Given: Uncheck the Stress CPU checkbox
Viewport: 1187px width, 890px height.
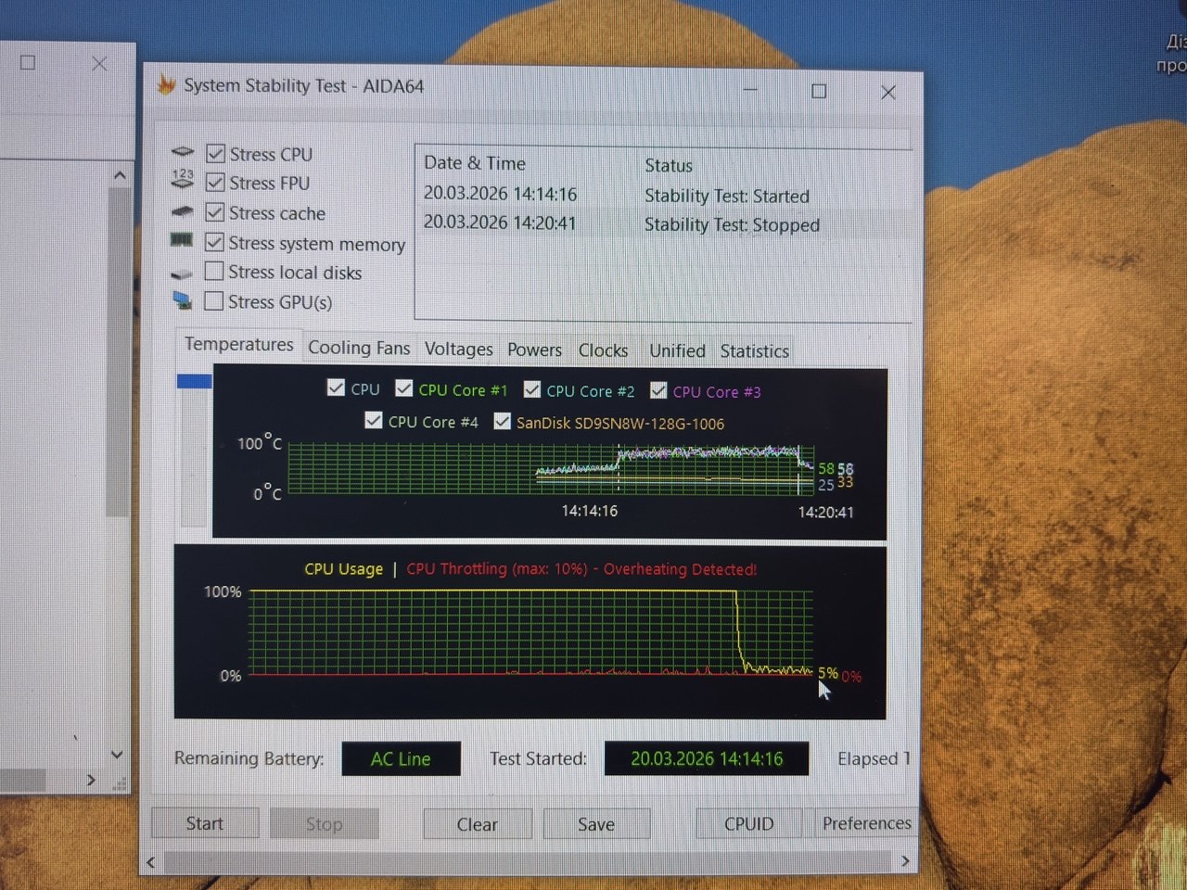Looking at the screenshot, I should click(x=215, y=154).
